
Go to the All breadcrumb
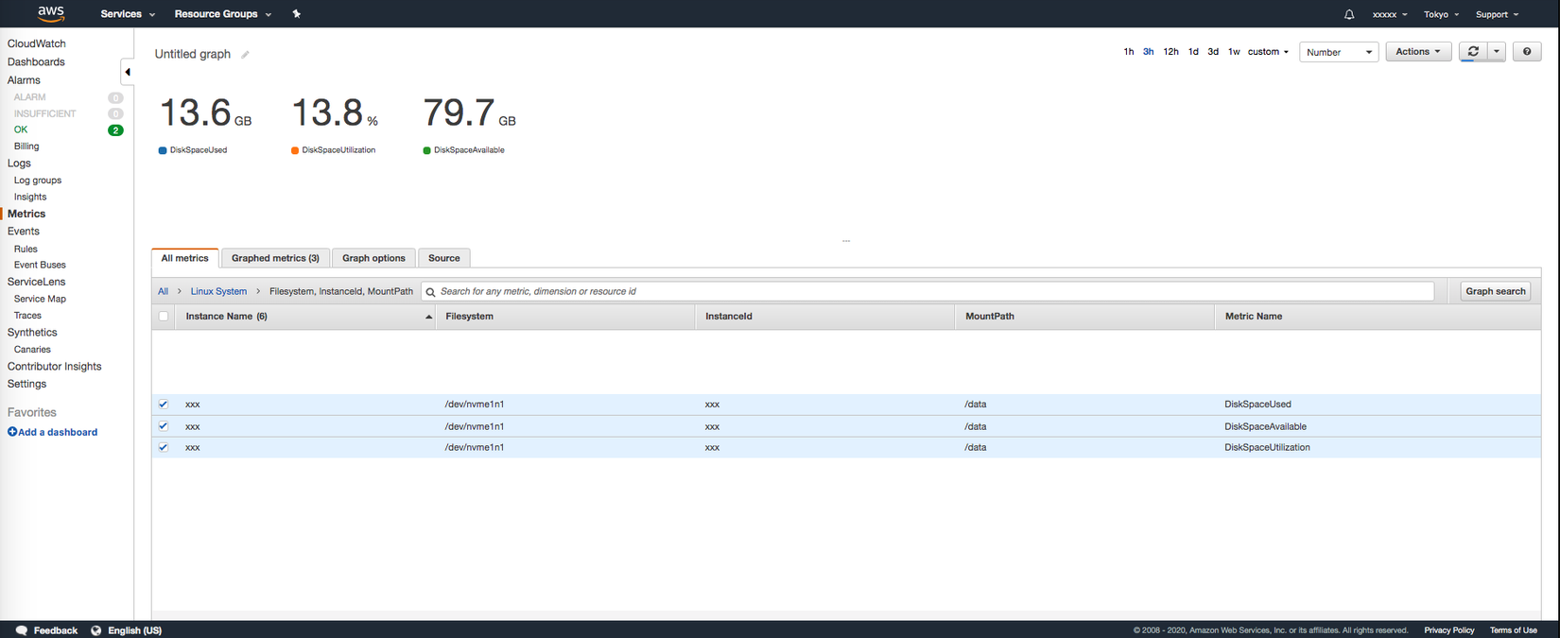point(163,292)
